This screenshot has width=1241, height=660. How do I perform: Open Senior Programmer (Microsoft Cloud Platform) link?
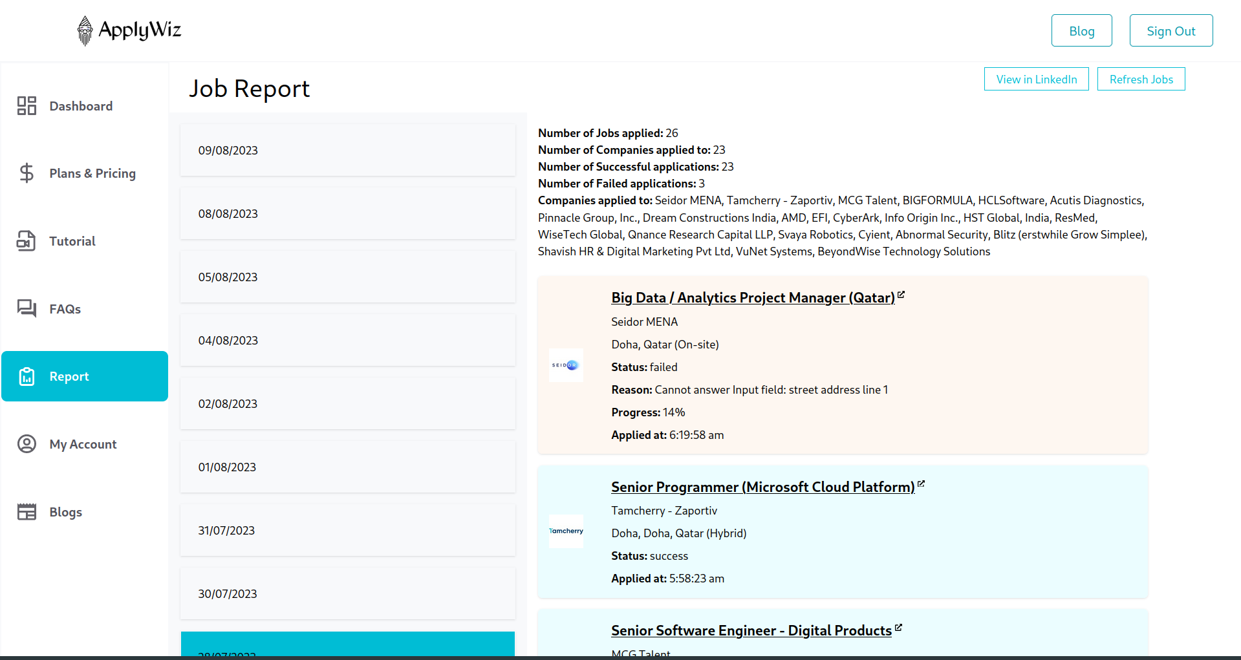click(x=763, y=487)
